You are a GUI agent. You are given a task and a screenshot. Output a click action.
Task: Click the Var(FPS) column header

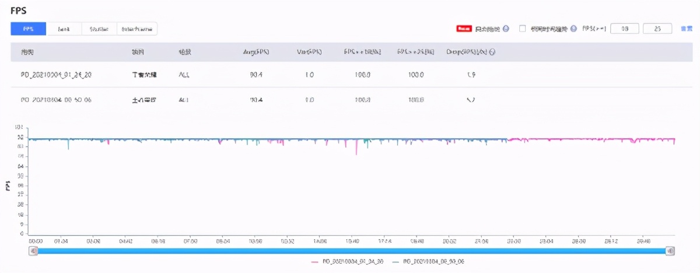(310, 52)
